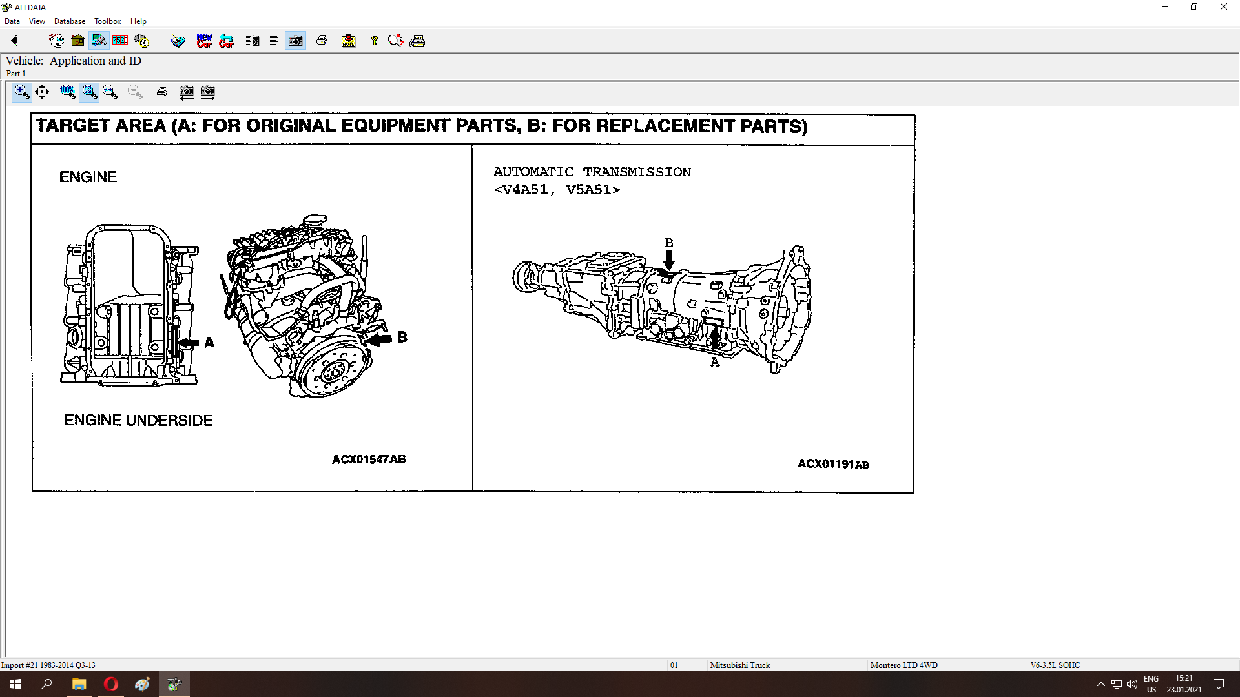Open the labor times gear-clock icon

click(x=141, y=41)
